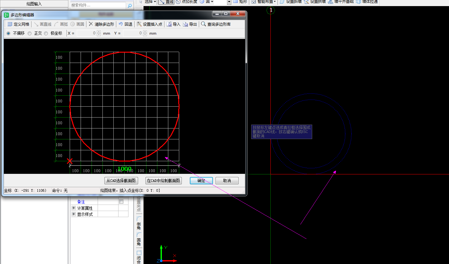Screen dimensions: 449x264
Task: Click 清除多边形 clear polygon tool
Action: (x=101, y=24)
